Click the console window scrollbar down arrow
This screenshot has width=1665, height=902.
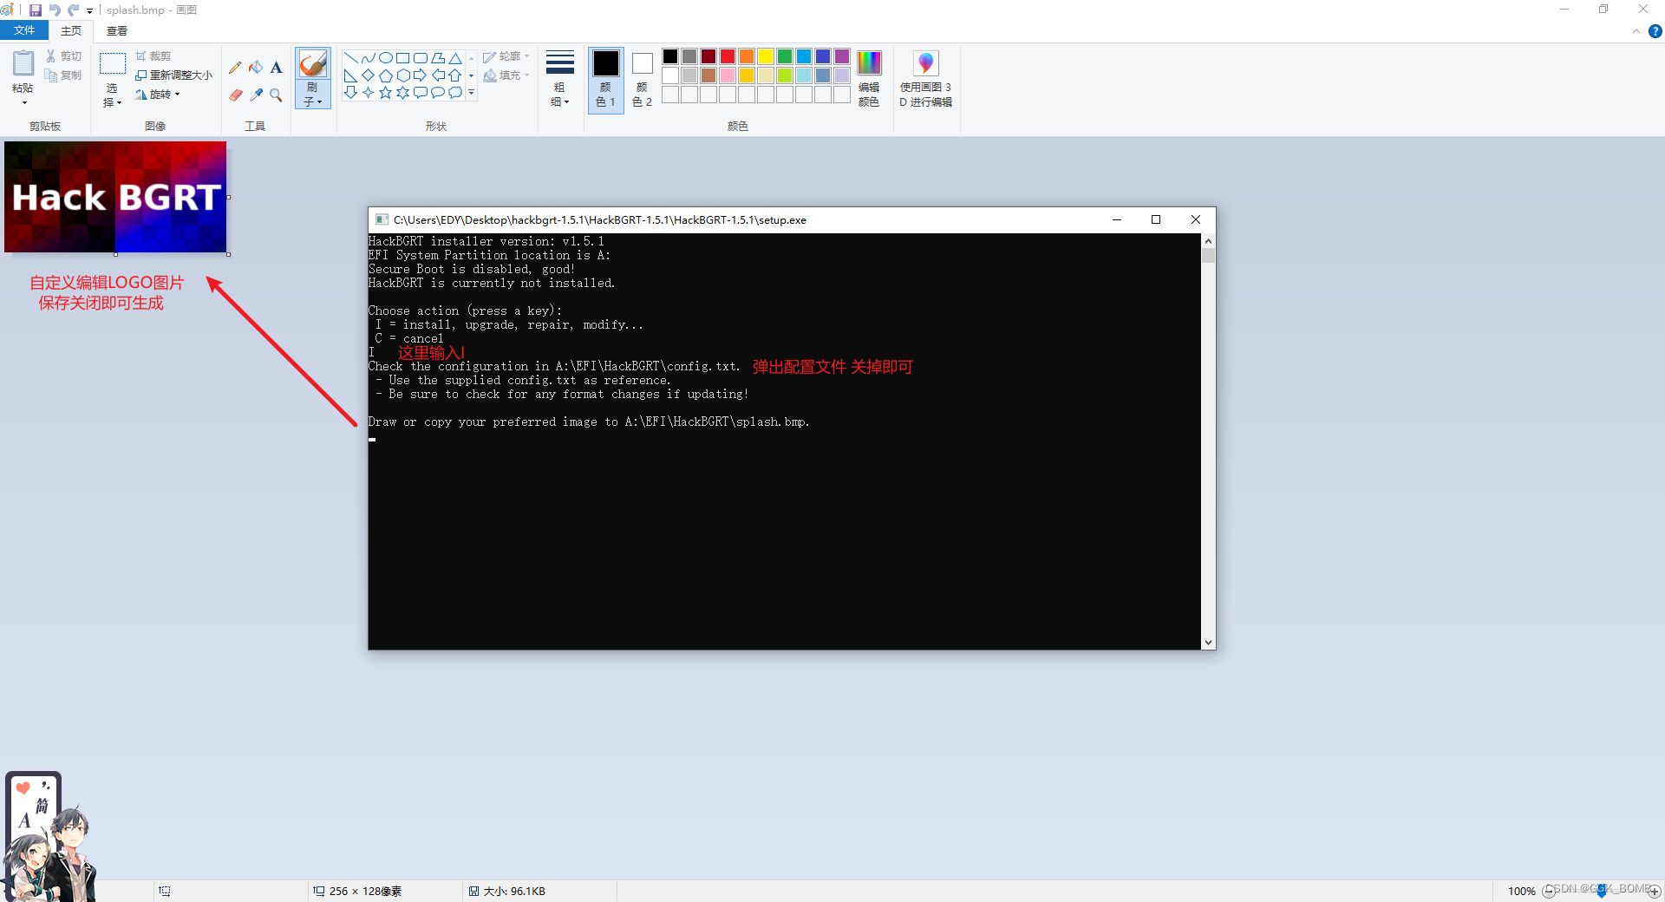coord(1208,643)
